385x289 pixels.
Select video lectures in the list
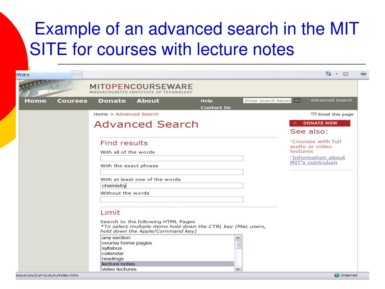pyautogui.click(x=168, y=269)
